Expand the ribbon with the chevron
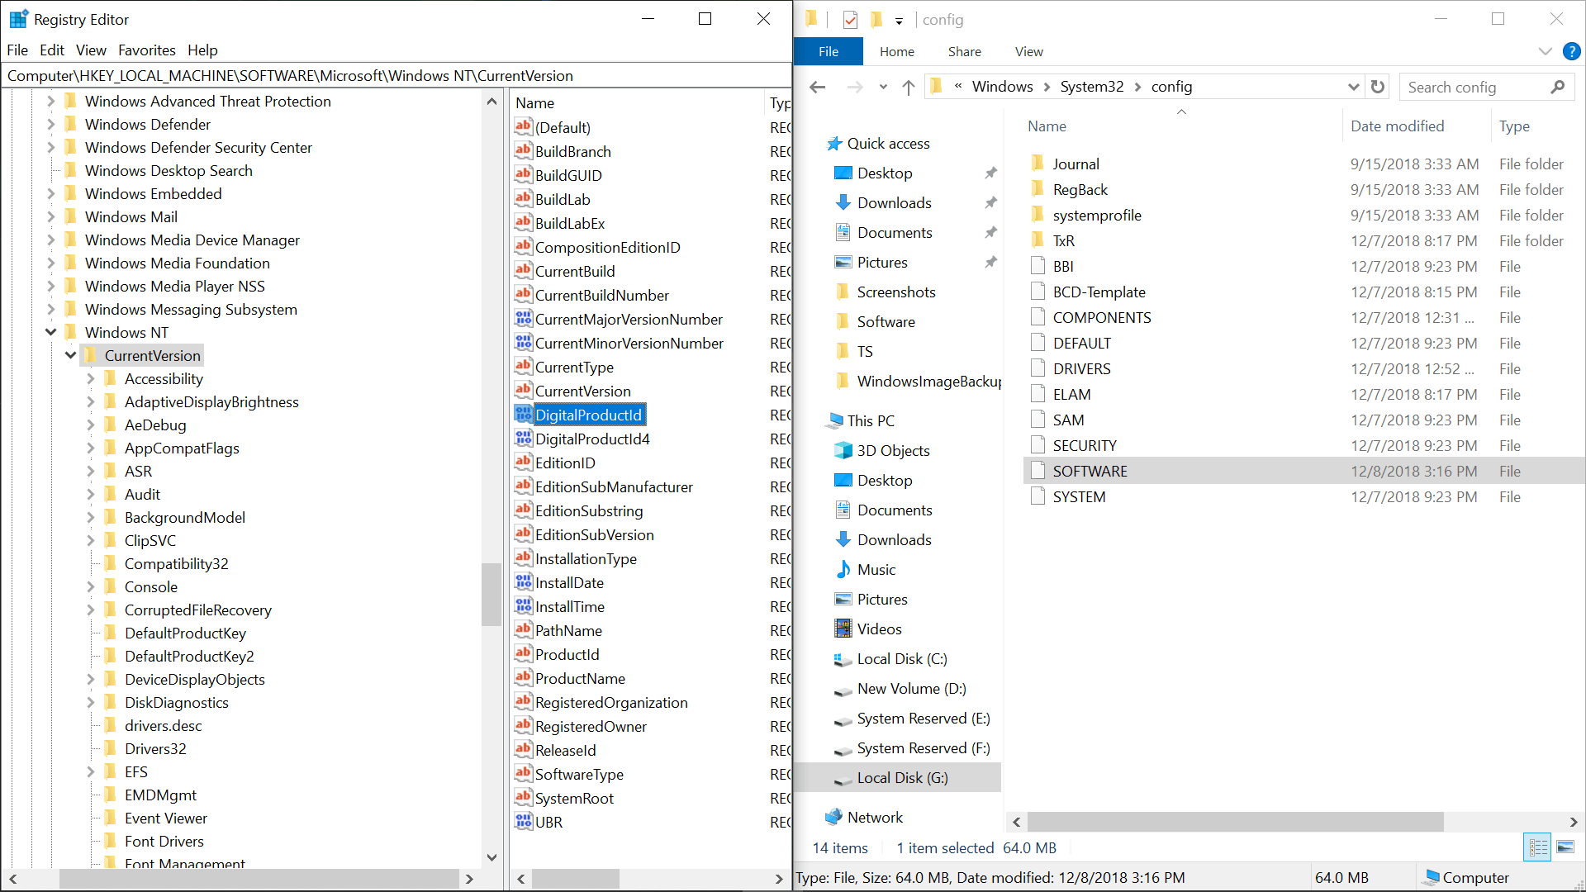Viewport: 1586px width, 892px height. [1545, 51]
